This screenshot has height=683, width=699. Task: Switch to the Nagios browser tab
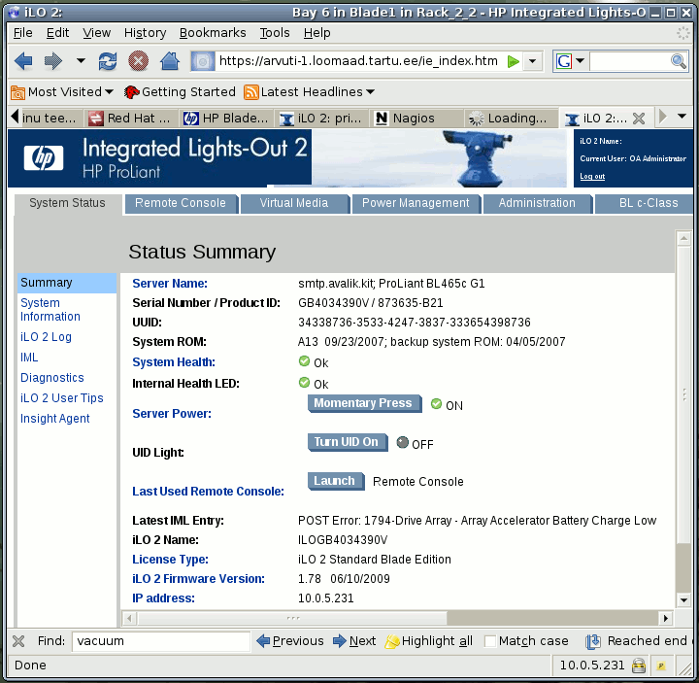click(x=416, y=119)
